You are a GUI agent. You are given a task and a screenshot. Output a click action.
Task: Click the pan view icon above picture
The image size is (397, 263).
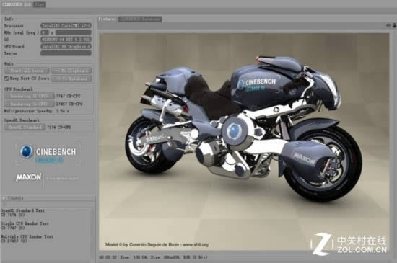(x=388, y=25)
